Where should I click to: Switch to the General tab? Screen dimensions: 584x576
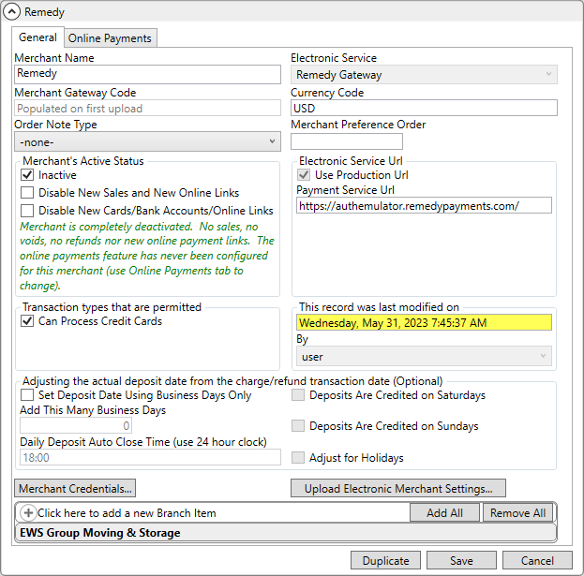pos(37,37)
